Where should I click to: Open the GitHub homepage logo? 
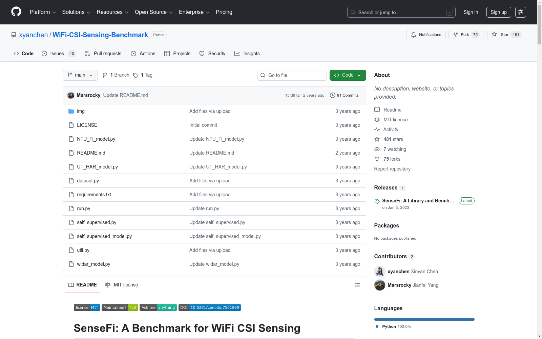(x=16, y=12)
